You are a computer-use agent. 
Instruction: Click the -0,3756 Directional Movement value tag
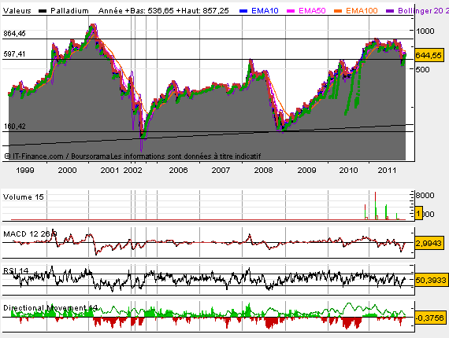pyautogui.click(x=430, y=318)
